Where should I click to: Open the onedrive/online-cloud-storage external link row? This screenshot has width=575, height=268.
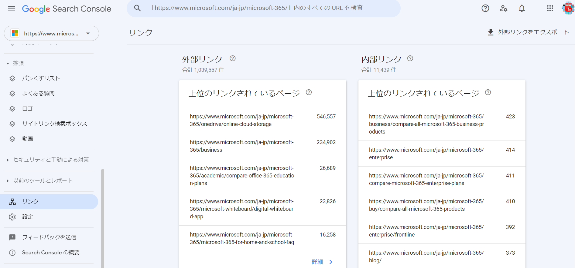263,120
